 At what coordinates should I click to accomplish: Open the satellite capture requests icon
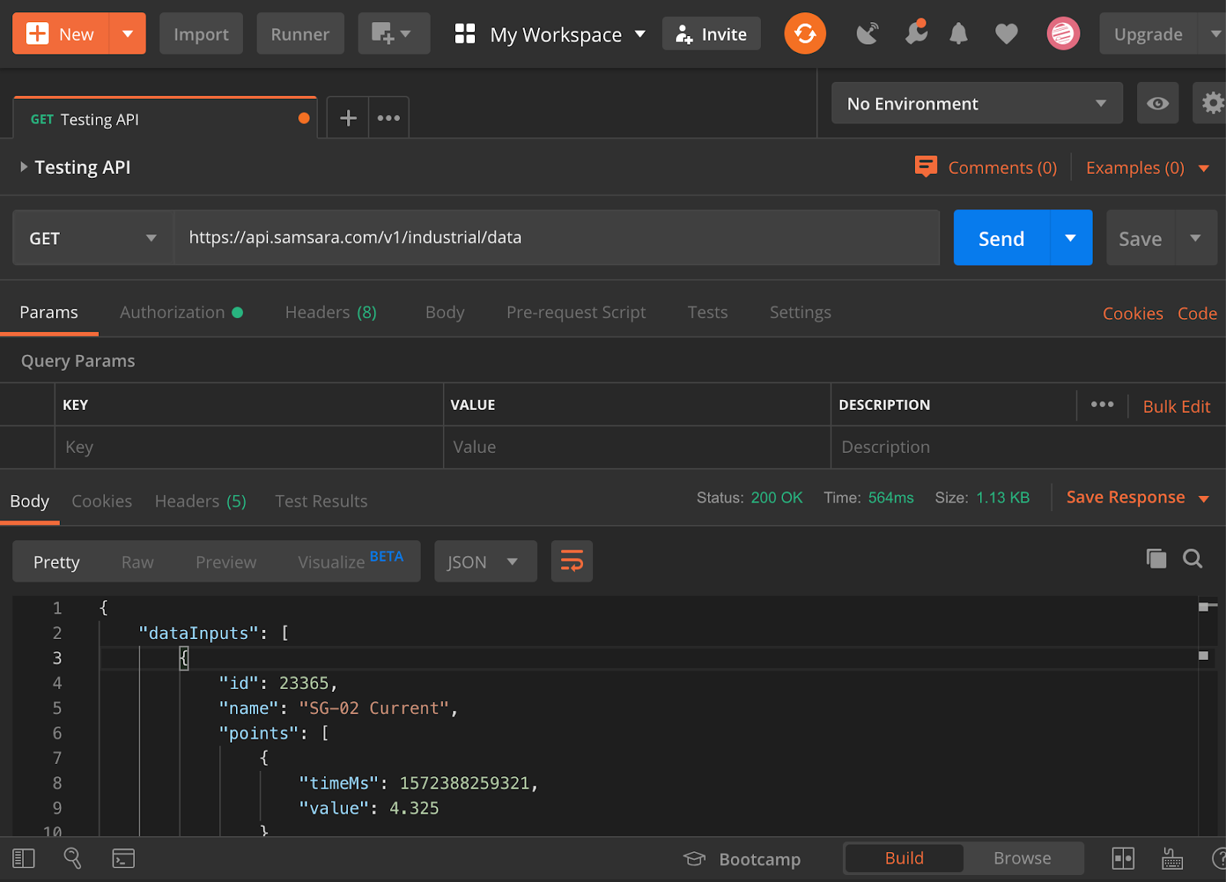pos(867,34)
